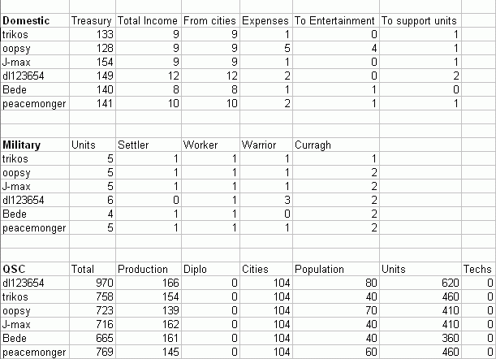Select the Domestic header cell
Viewport: 496px width, 359px height.
coord(35,20)
